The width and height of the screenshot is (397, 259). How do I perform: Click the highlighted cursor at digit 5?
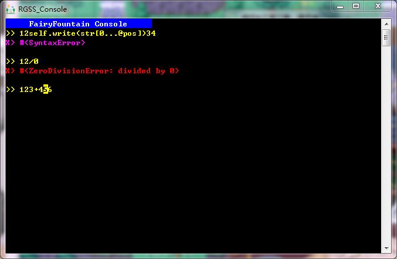(46, 89)
